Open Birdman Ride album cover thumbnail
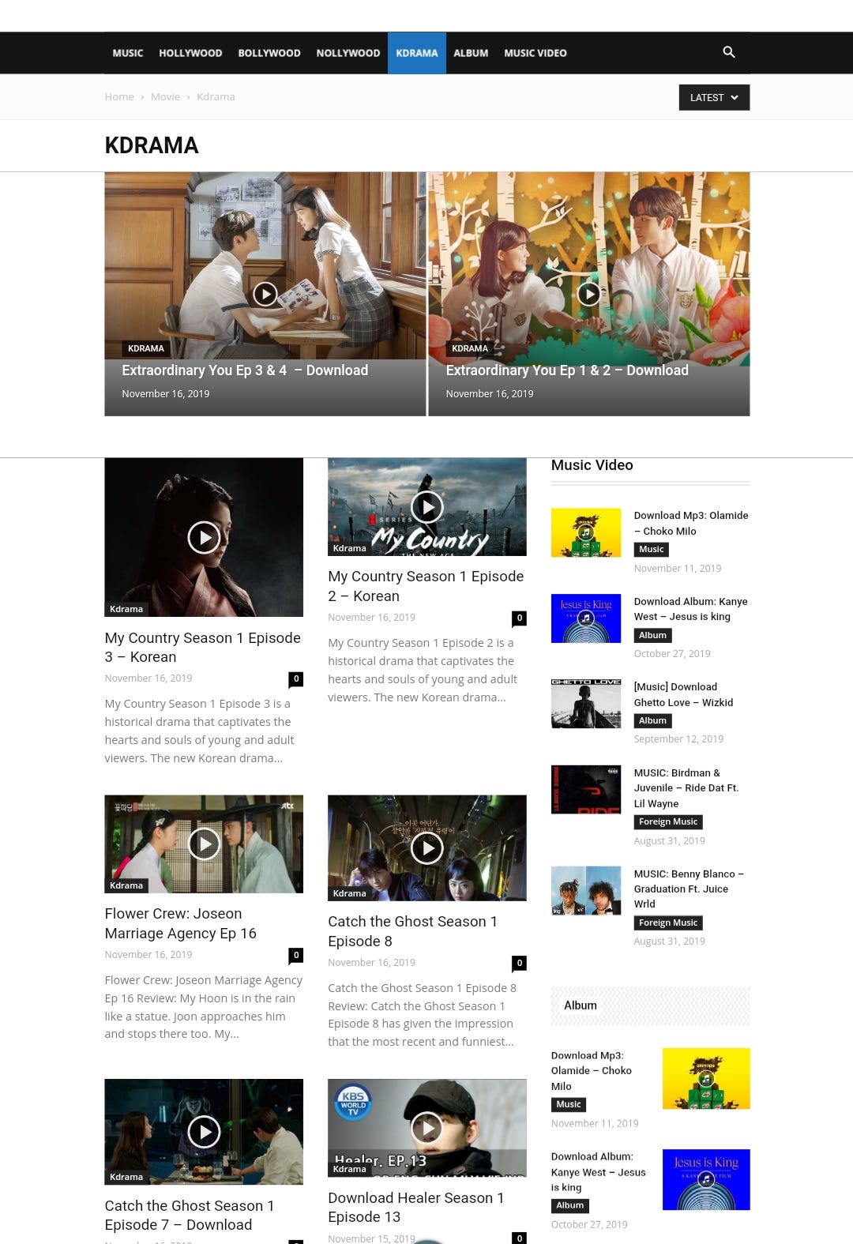853x1244 pixels. coord(586,790)
